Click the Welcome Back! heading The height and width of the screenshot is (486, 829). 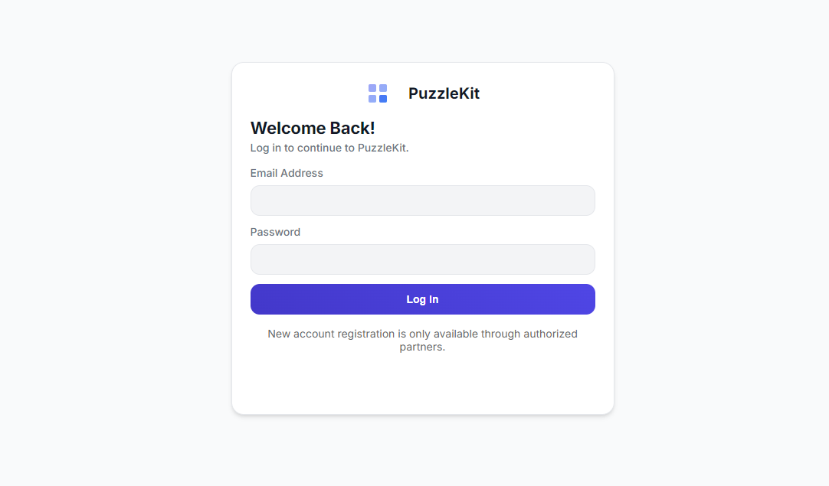313,128
